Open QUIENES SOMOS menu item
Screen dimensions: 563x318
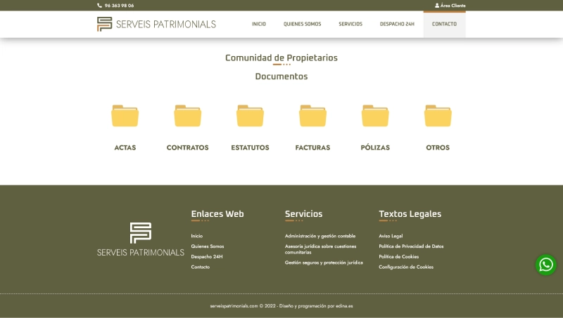[x=303, y=24]
